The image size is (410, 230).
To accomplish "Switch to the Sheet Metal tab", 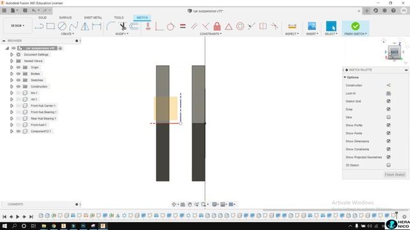I will (x=93, y=18).
